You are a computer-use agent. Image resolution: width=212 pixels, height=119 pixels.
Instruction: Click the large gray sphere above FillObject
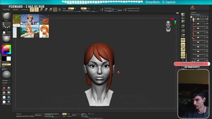pyautogui.click(x=6, y=75)
